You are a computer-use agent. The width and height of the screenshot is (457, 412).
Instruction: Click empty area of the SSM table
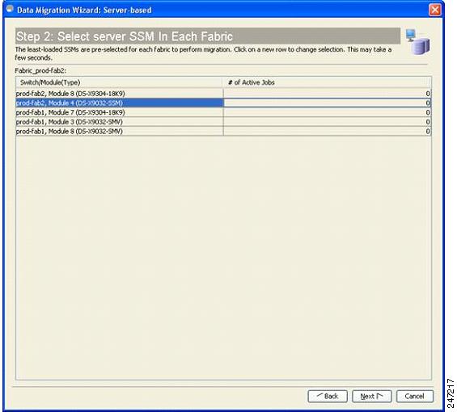[223, 258]
